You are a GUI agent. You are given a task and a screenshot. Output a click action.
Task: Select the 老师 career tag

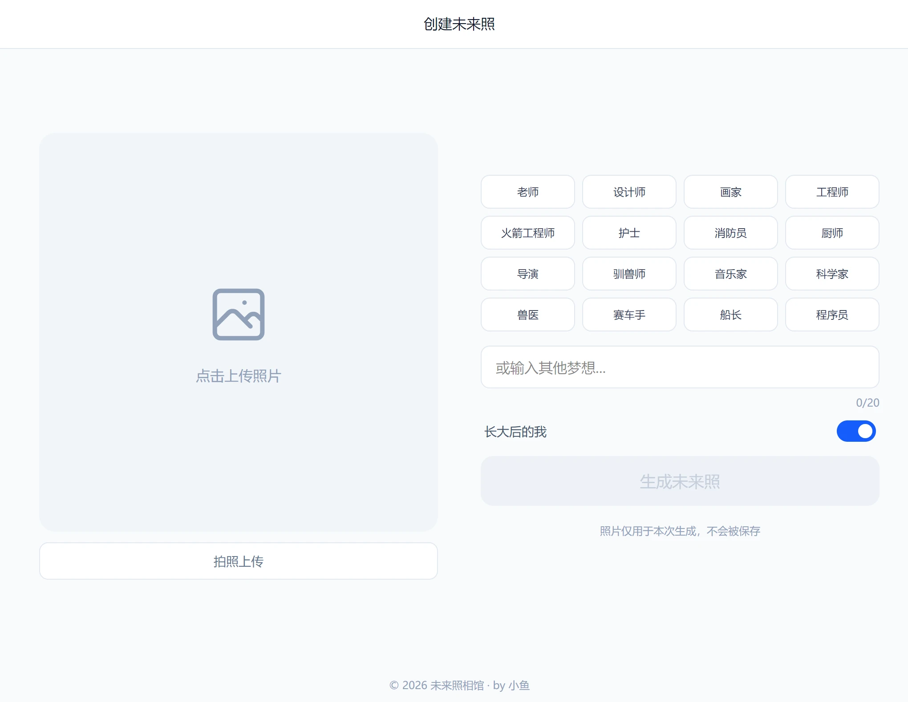pos(527,192)
